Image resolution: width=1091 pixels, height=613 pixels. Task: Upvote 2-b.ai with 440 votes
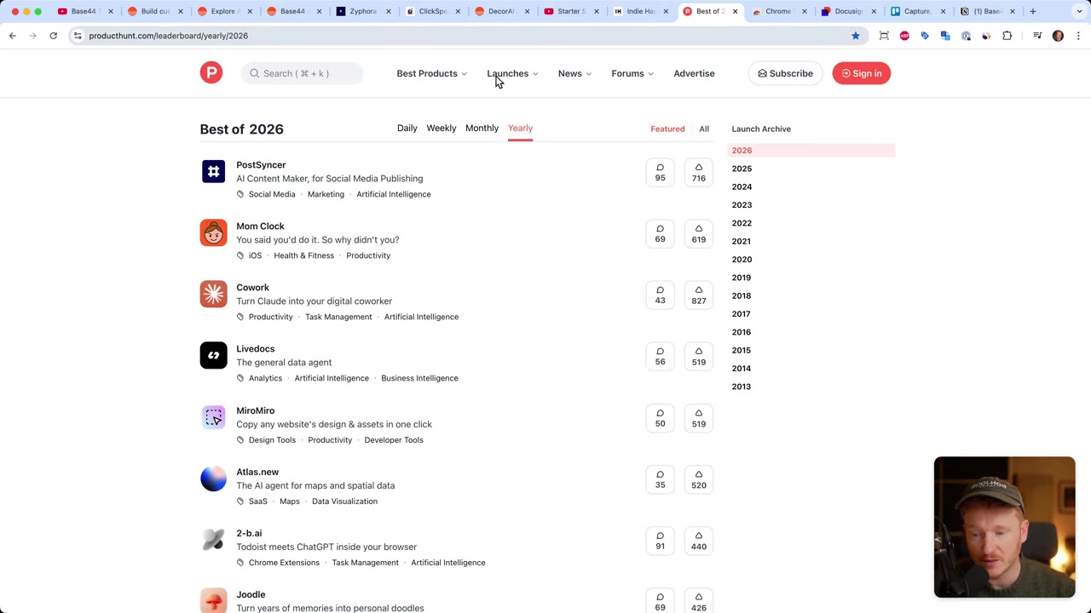[x=699, y=541]
